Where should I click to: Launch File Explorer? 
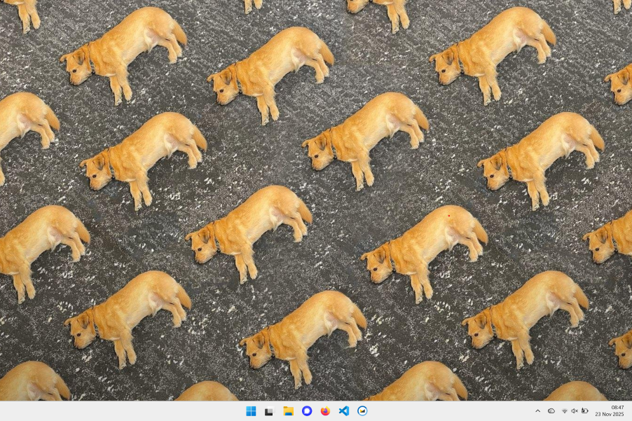(288, 412)
